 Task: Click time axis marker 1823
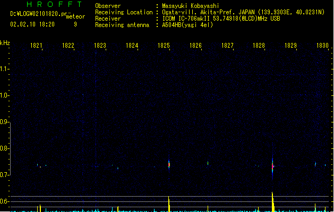pyautogui.click(x=100, y=45)
